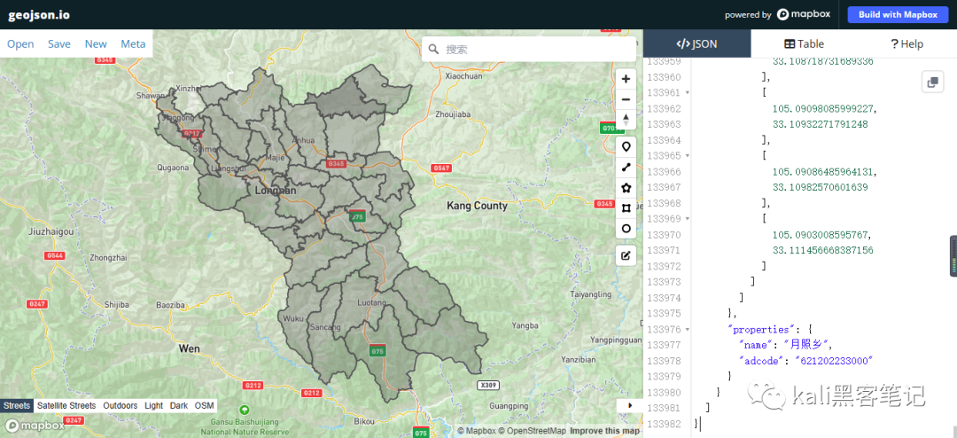This screenshot has width=957, height=438.
Task: Click the Mapbox logo in the top bar
Action: (x=804, y=15)
